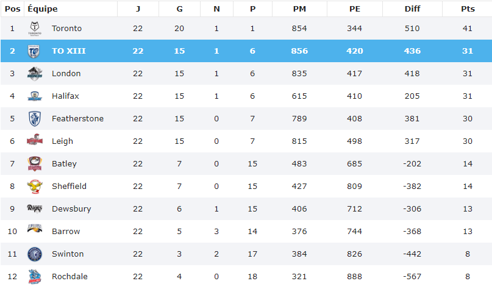
Task: Click the PM column header
Action: pyautogui.click(x=299, y=9)
